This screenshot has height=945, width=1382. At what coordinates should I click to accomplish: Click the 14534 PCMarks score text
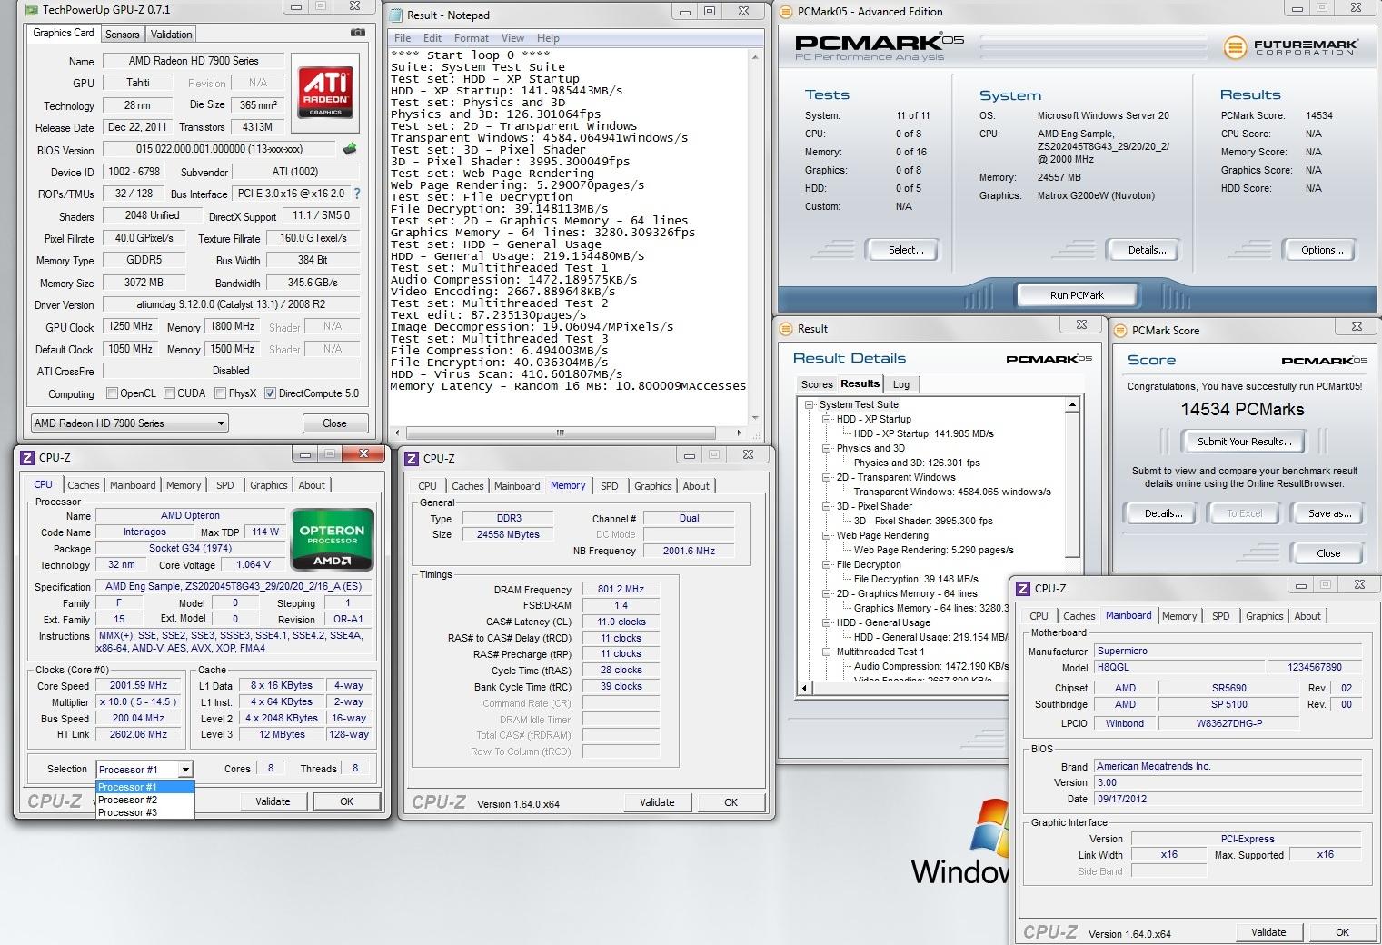(x=1242, y=410)
